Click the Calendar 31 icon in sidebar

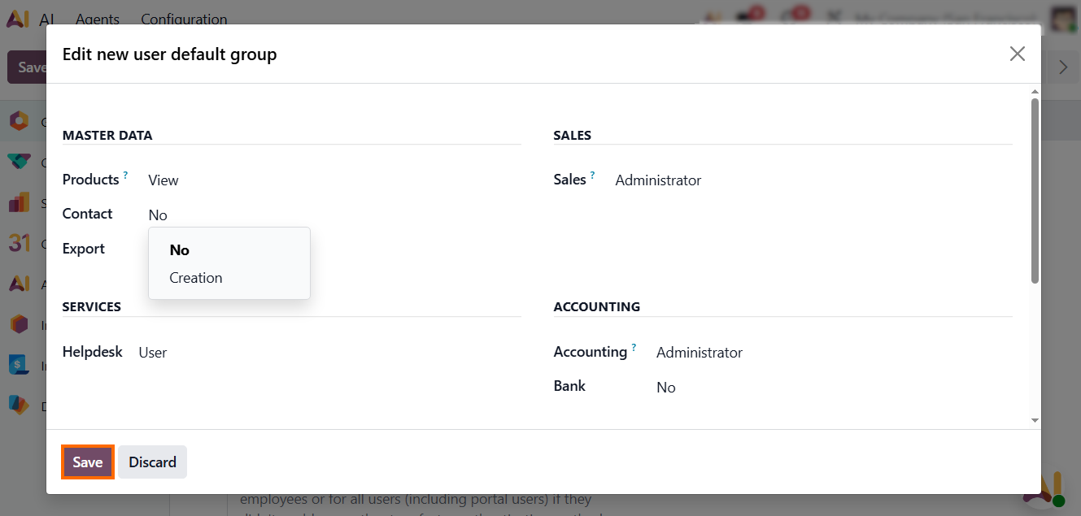(19, 242)
